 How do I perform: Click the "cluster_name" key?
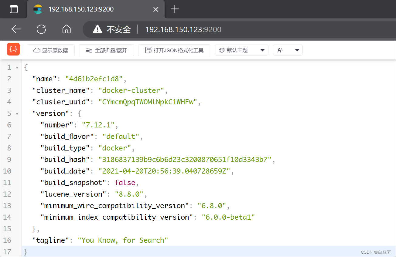coord(61,90)
